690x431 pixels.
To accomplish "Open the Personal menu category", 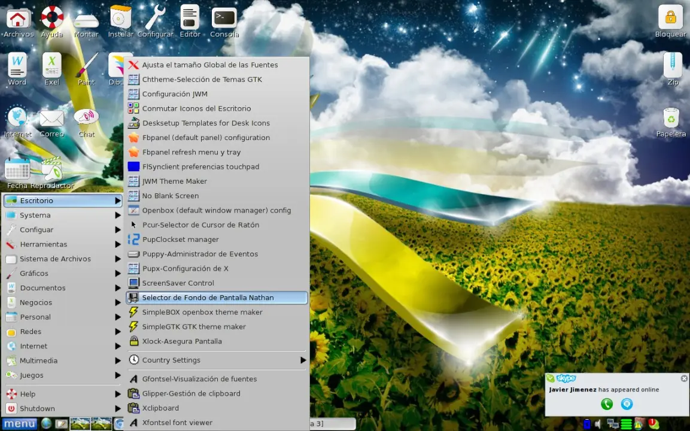I will (62, 317).
